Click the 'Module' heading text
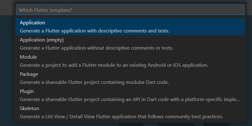 click(x=28, y=57)
